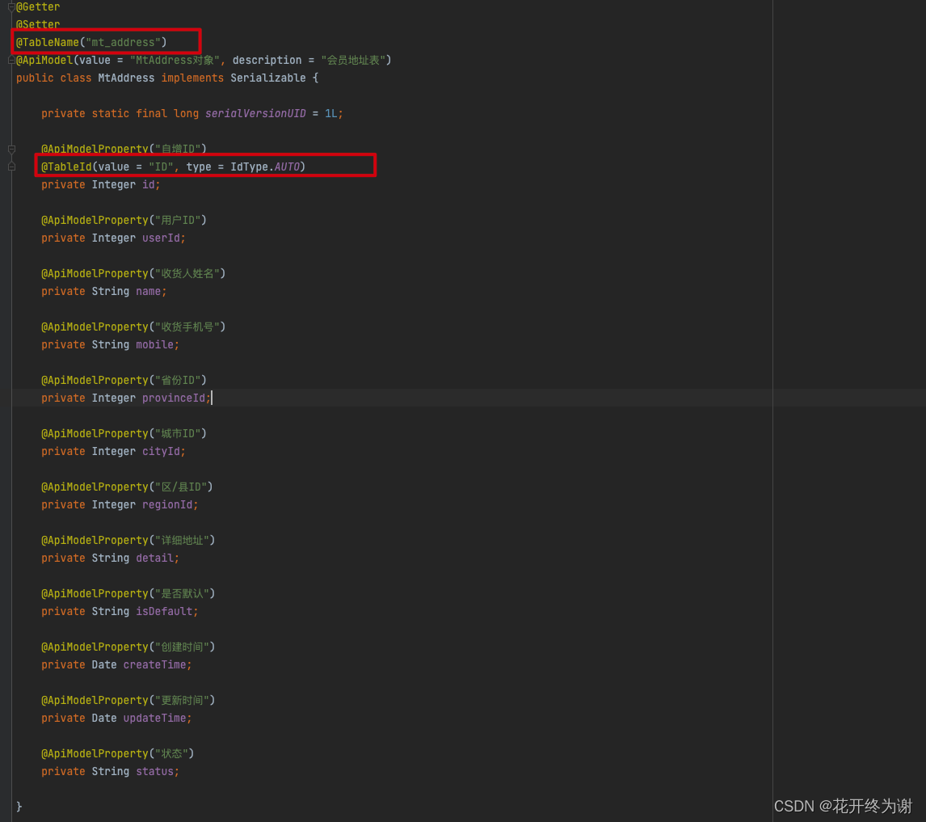The image size is (926, 822).
Task: Click the updateTime field name
Action: point(154,718)
